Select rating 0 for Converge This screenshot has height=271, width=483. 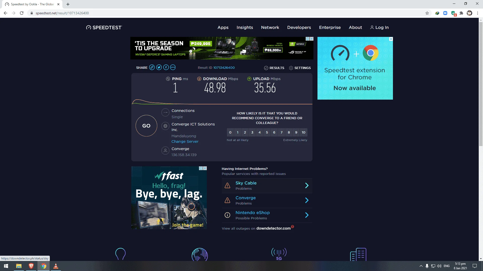(230, 132)
